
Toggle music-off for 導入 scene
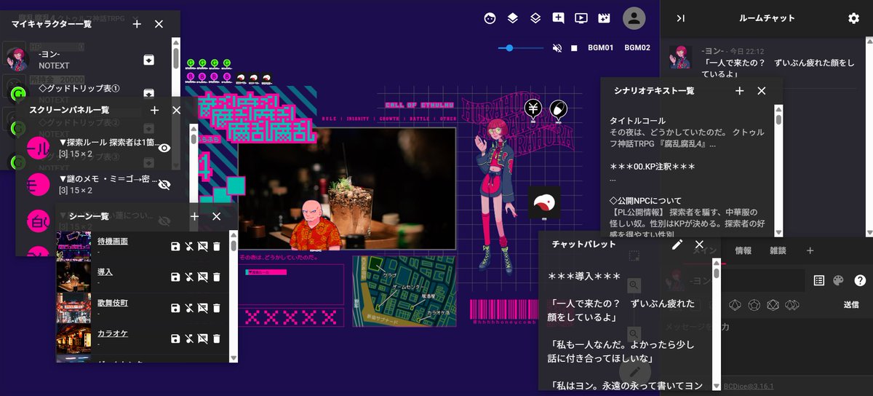coord(188,277)
